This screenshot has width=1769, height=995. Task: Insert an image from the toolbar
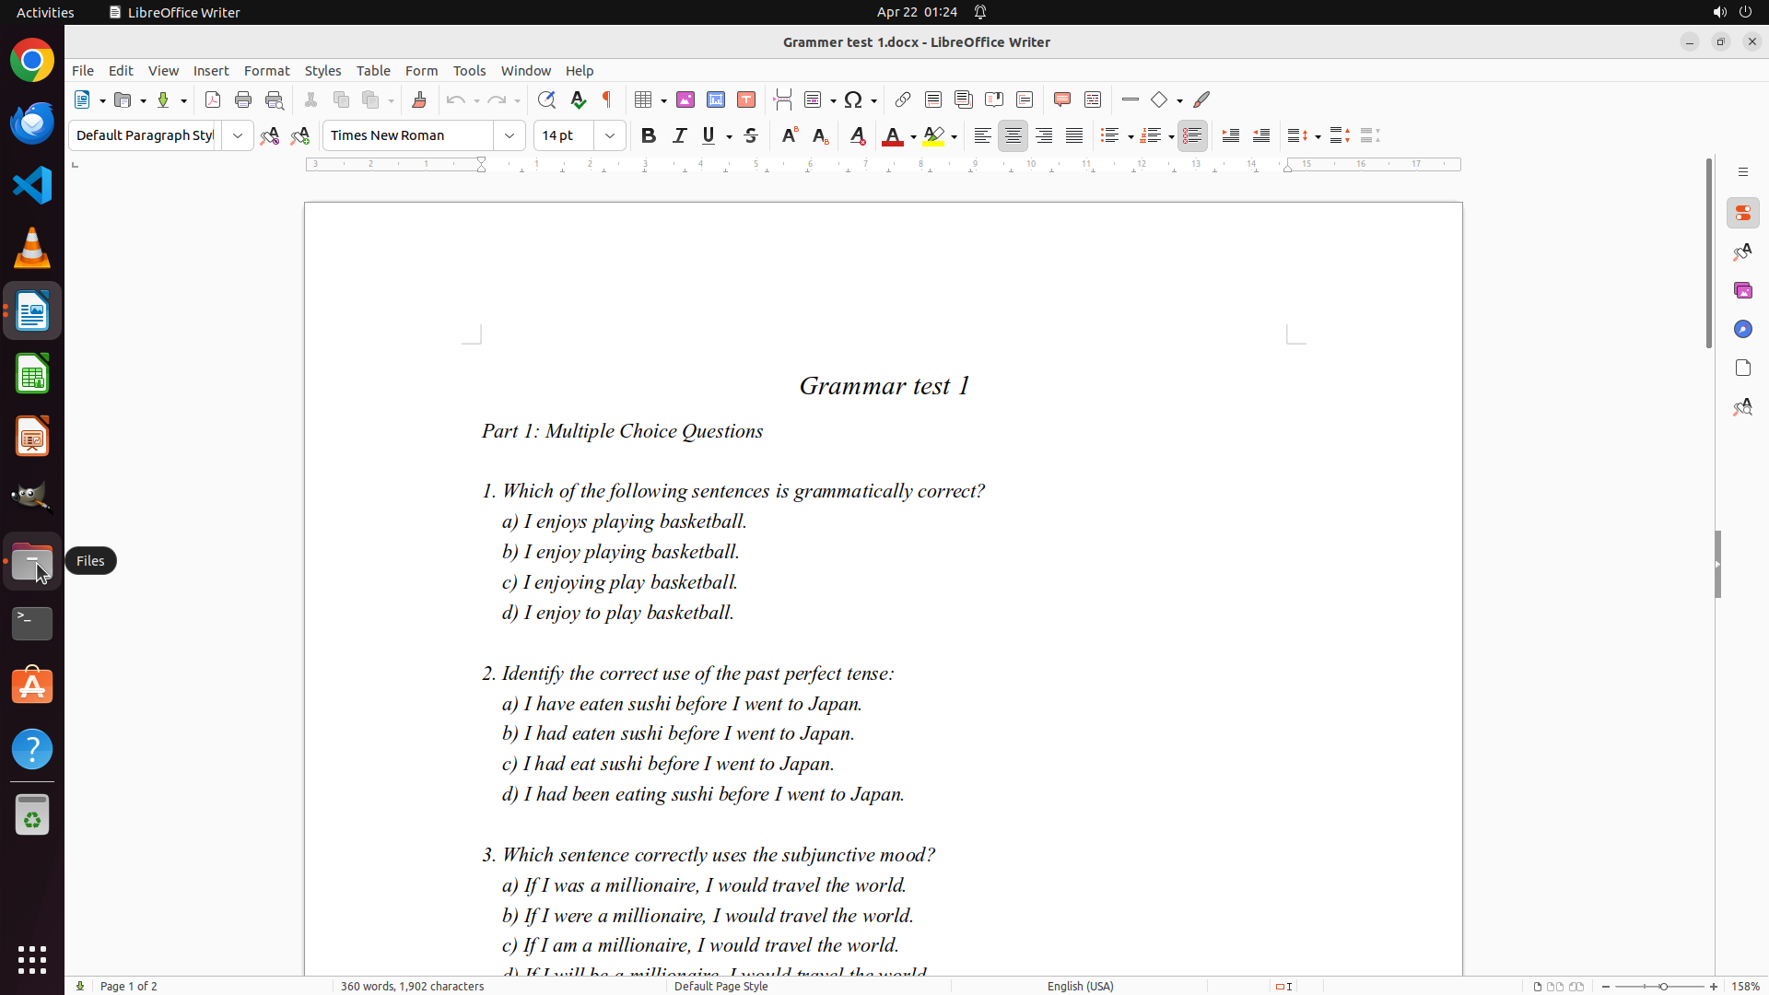685,99
